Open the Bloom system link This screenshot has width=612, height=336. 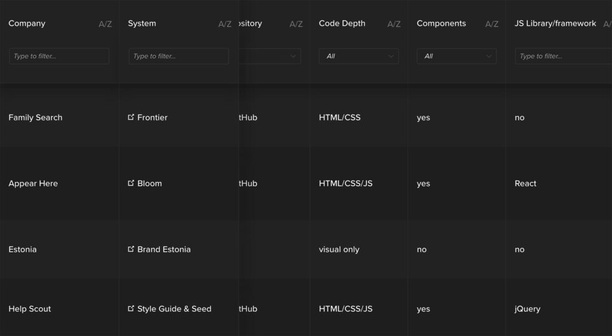pos(149,183)
